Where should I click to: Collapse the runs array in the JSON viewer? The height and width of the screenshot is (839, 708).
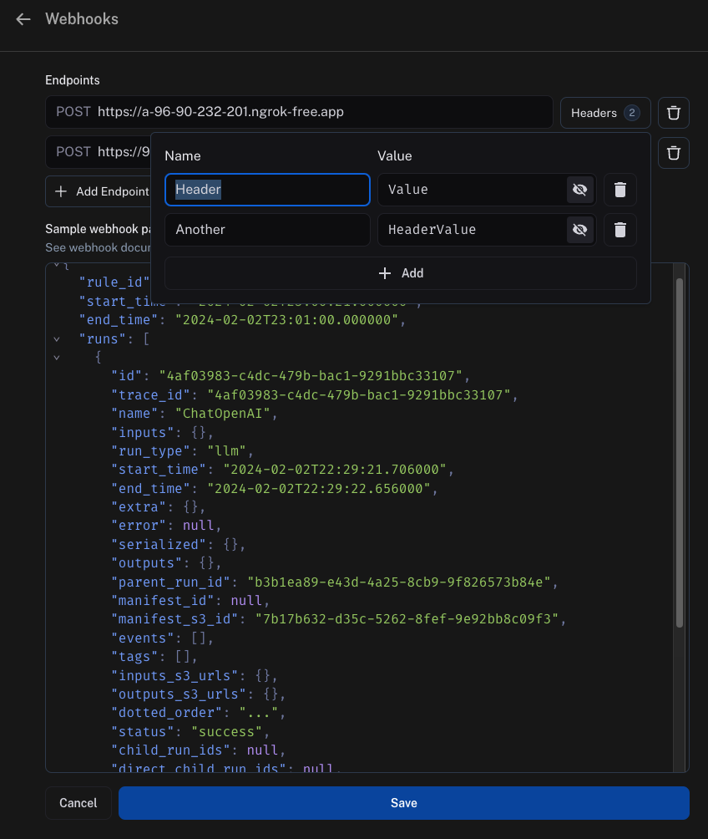[x=55, y=338]
